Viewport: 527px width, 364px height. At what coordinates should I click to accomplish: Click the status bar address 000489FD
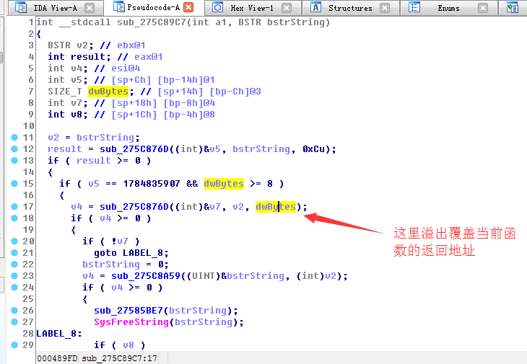tap(57, 358)
